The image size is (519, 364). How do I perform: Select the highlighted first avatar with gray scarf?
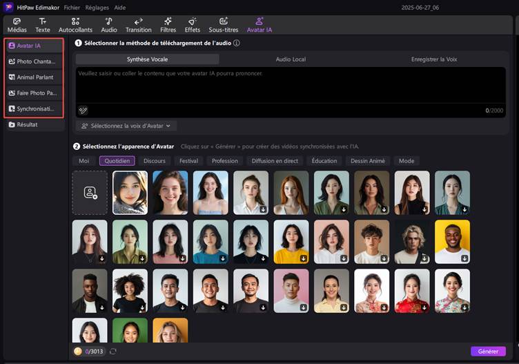pos(130,193)
